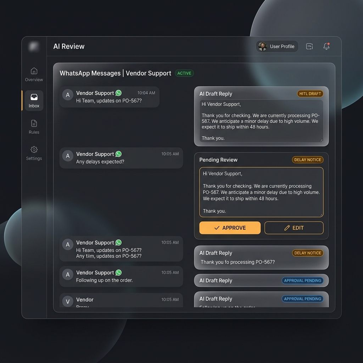The image size is (363, 363).
Task: Click the blurred app logo
Action: click(x=34, y=46)
